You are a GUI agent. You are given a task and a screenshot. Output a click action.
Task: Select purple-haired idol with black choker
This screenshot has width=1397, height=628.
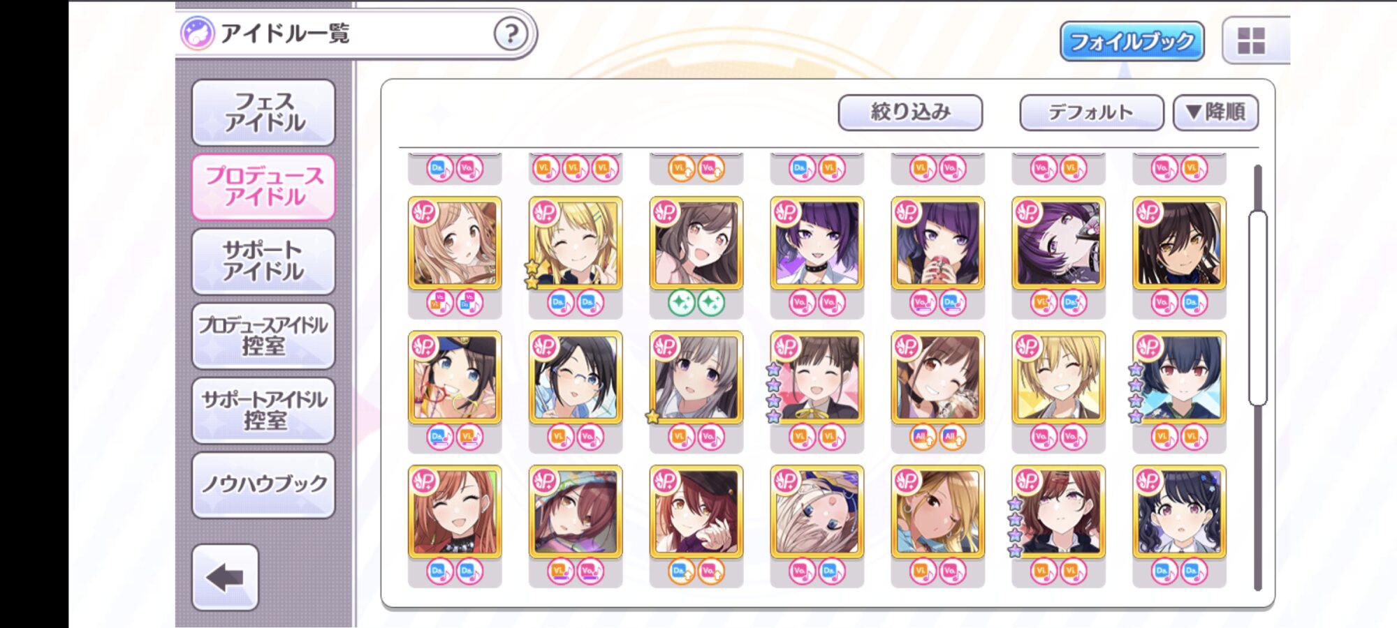coord(817,243)
